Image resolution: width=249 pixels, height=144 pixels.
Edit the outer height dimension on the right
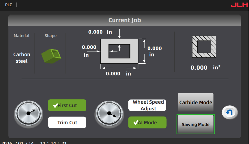(155, 48)
